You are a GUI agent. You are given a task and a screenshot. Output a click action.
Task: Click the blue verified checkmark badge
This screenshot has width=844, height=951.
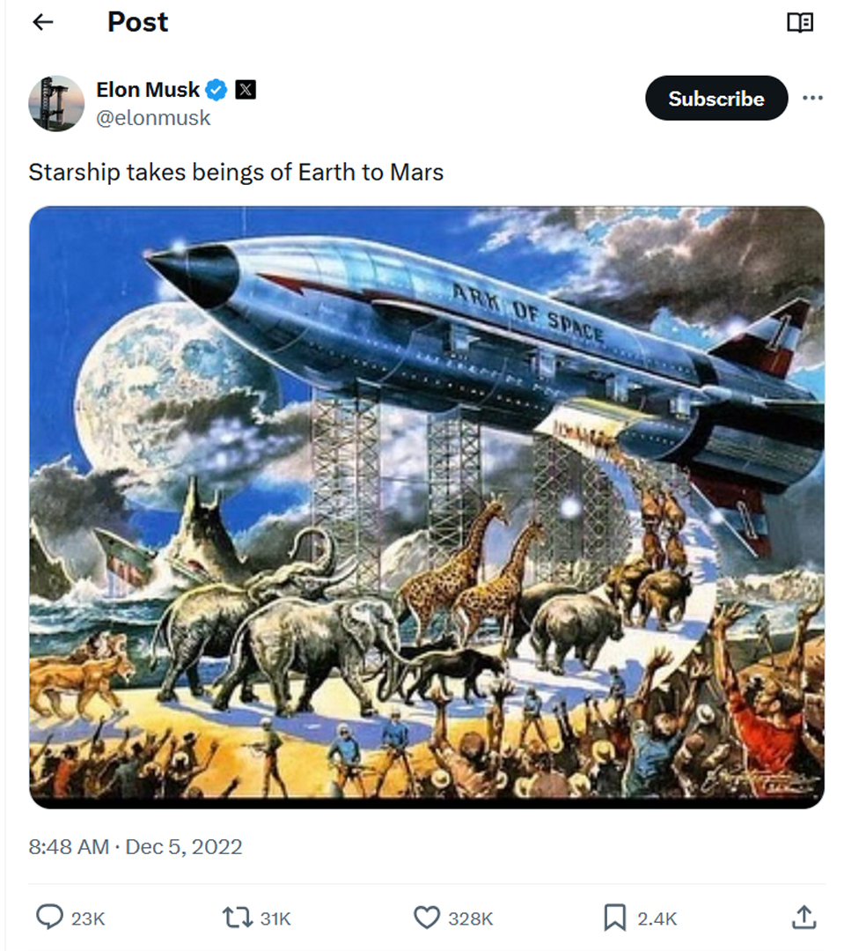pos(217,90)
